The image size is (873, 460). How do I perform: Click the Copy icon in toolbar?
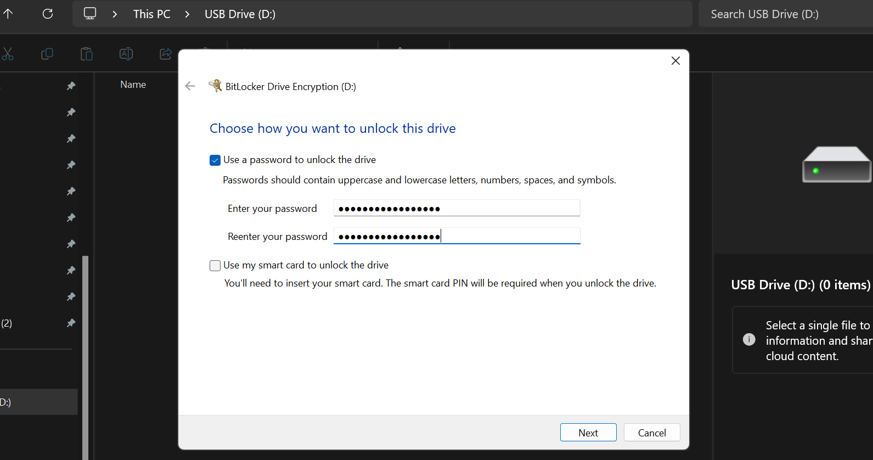click(47, 54)
